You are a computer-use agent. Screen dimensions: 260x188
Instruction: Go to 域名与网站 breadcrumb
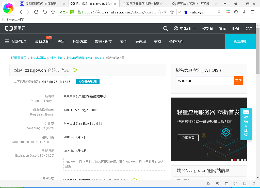pos(38,58)
